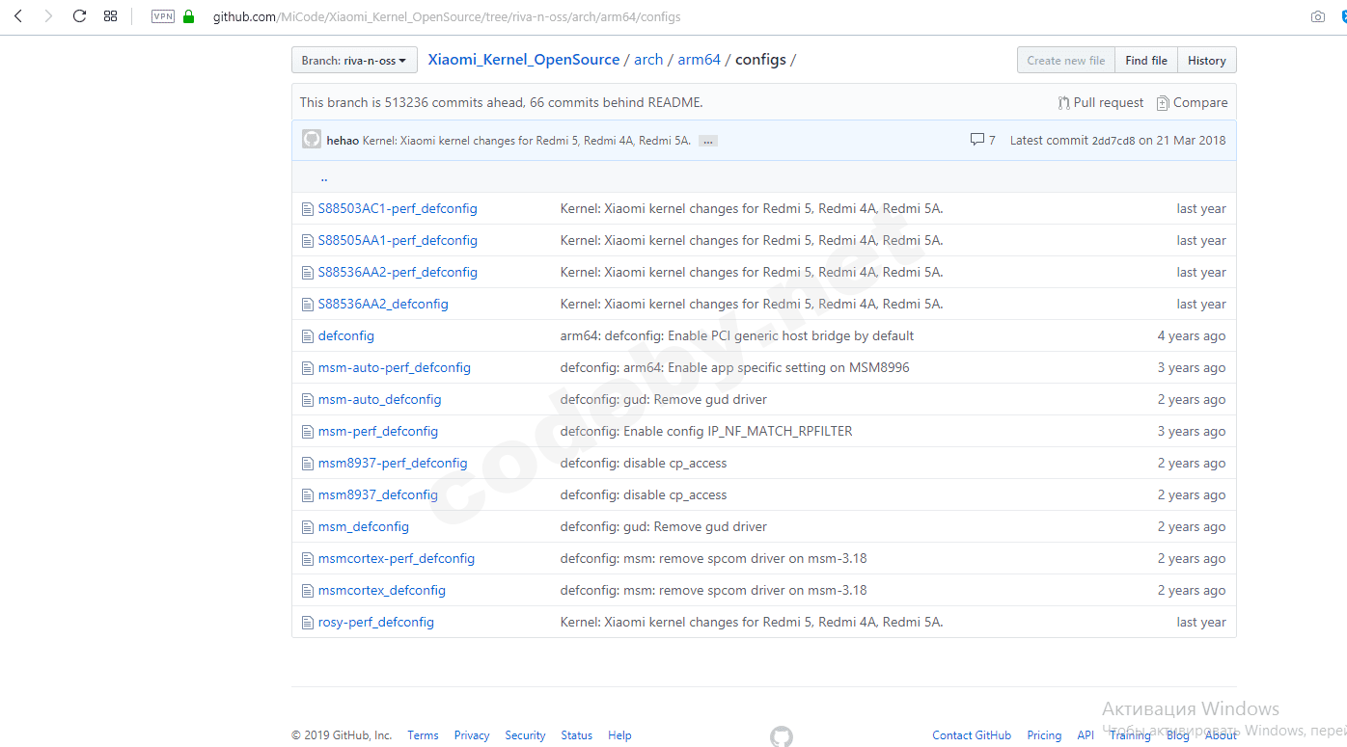Go up to the parent directory (..)
This screenshot has width=1347, height=747.
(323, 177)
